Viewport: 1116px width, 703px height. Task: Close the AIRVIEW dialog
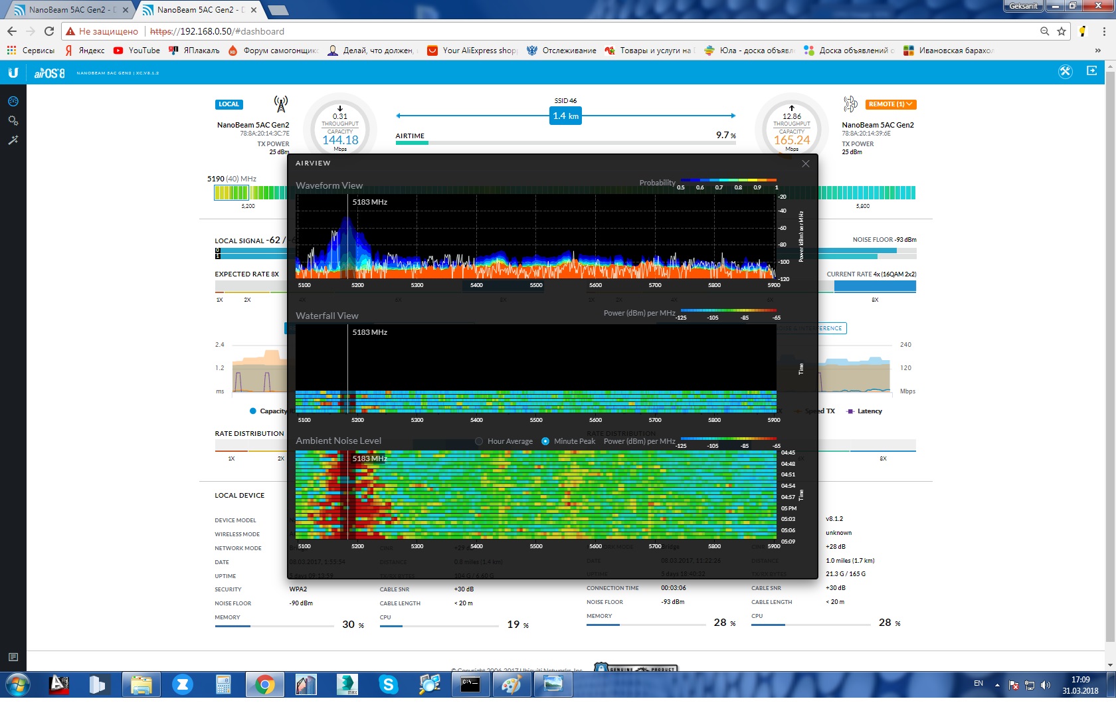click(806, 163)
